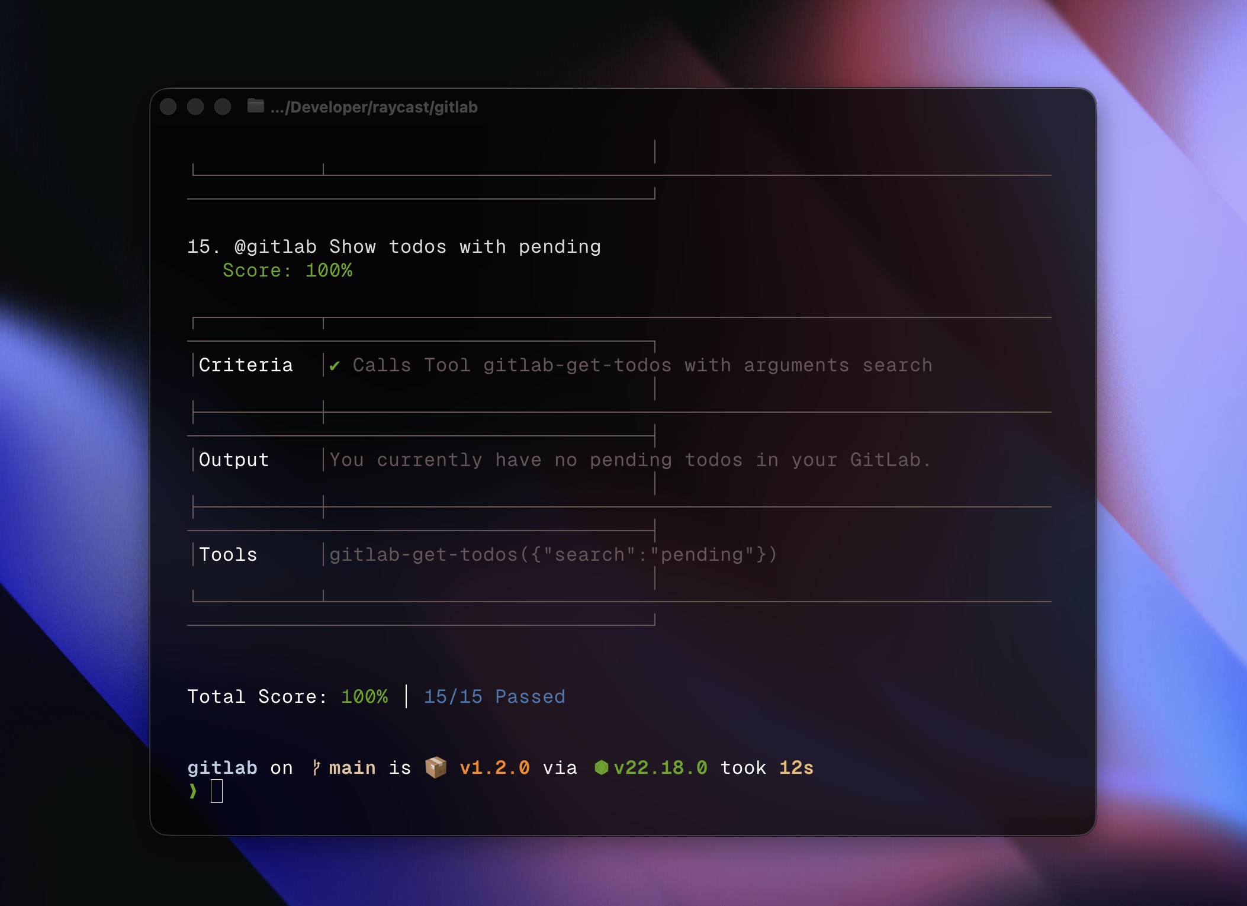
Task: Click the package box emoji icon
Action: (x=436, y=767)
